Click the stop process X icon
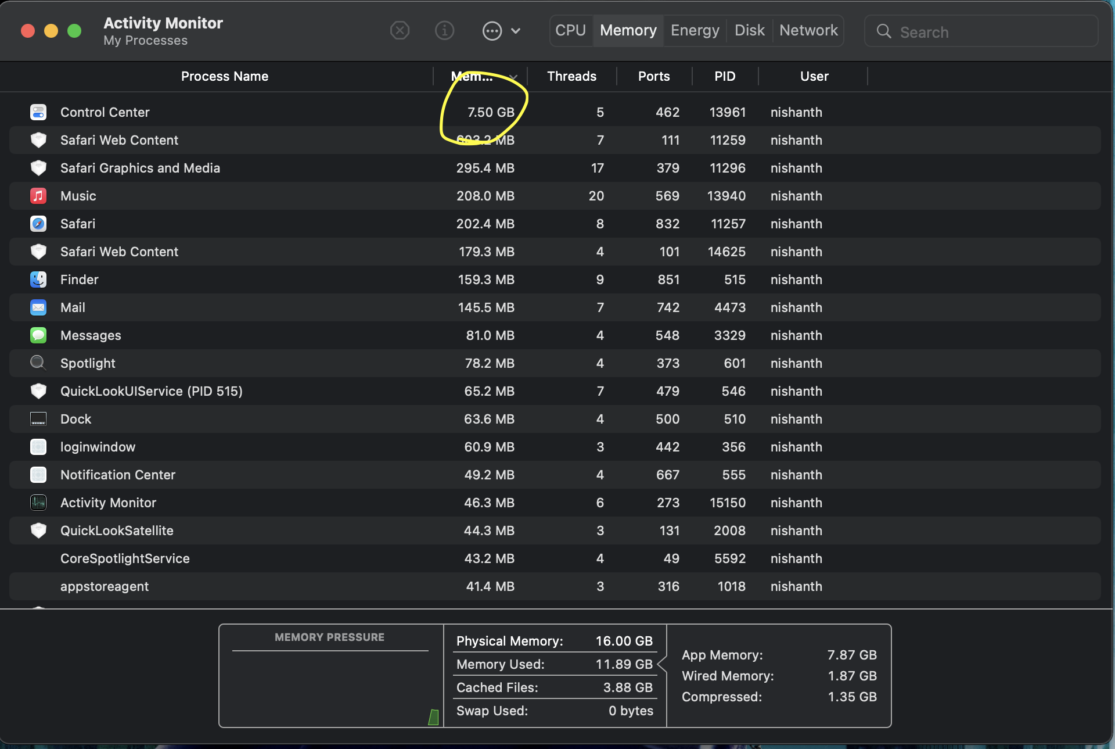Image resolution: width=1115 pixels, height=749 pixels. [400, 30]
